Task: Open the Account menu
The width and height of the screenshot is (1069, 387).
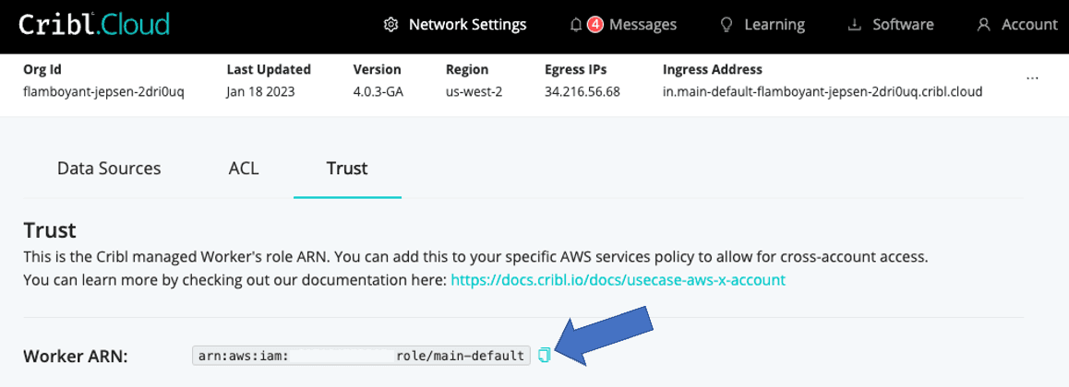Action: pyautogui.click(x=1029, y=25)
